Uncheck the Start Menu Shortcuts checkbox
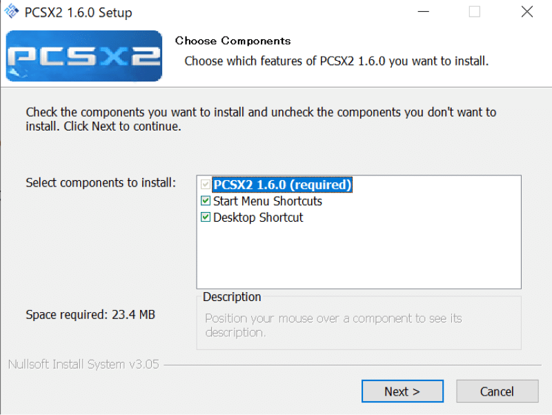This screenshot has width=552, height=415. pyautogui.click(x=206, y=201)
